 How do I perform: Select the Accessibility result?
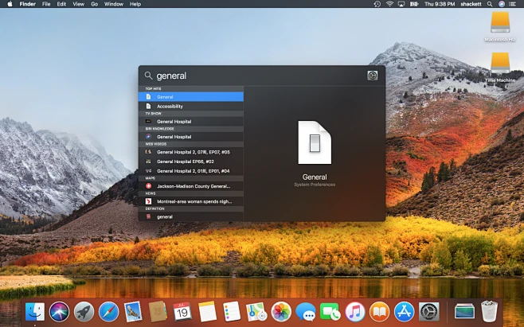pos(191,107)
